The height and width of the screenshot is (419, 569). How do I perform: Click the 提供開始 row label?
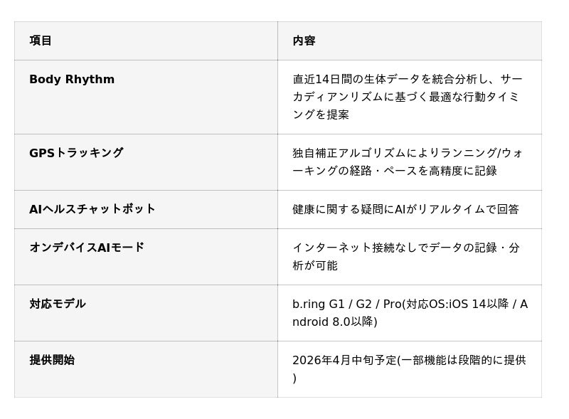(x=52, y=360)
